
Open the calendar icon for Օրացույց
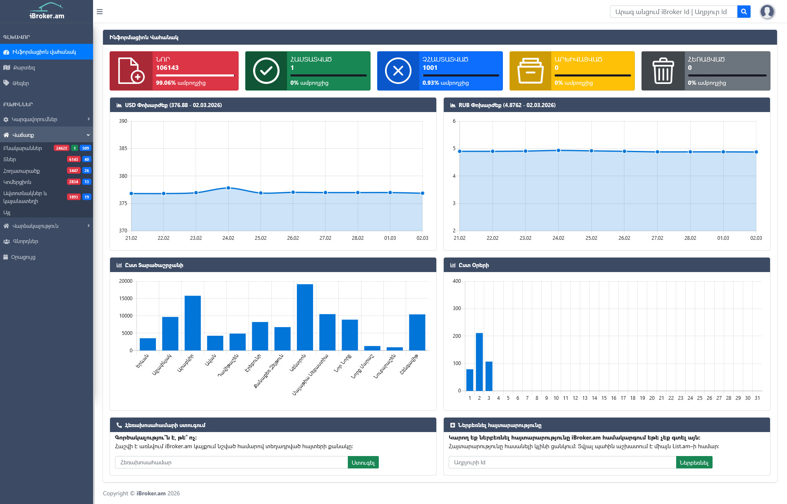point(6,257)
